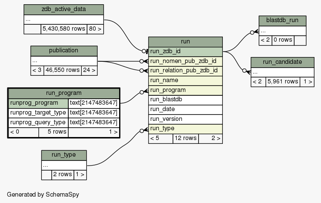The width and height of the screenshot is (321, 203).
Task: Expand ellipsis row in run_candidate table
Action: pyautogui.click(x=282, y=72)
